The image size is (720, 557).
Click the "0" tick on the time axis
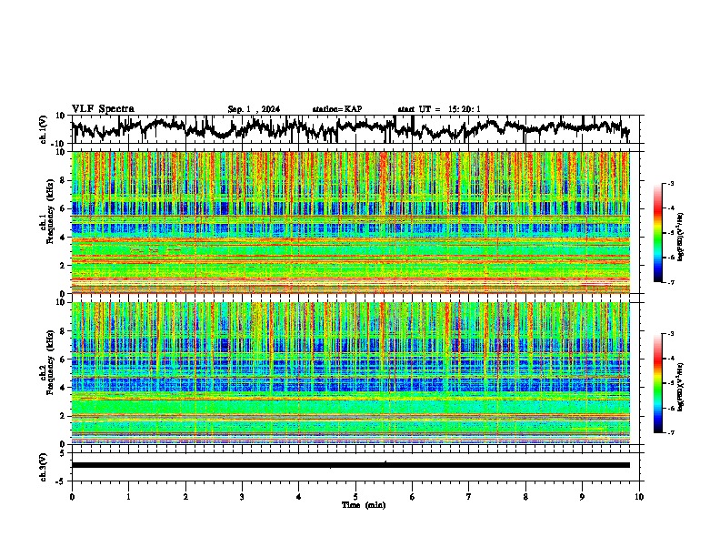pos(72,497)
